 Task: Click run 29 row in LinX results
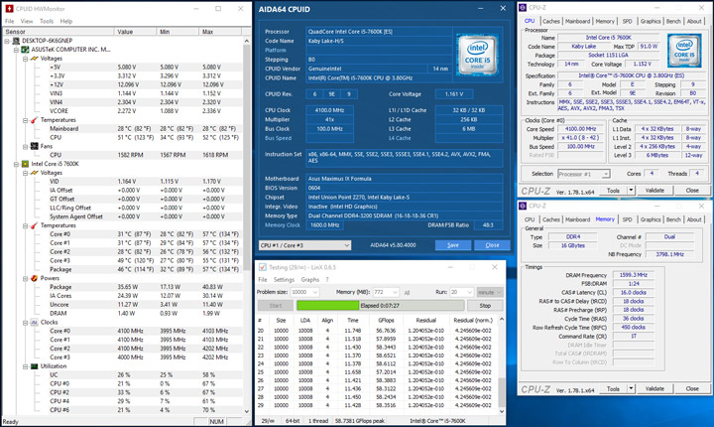tap(377, 405)
